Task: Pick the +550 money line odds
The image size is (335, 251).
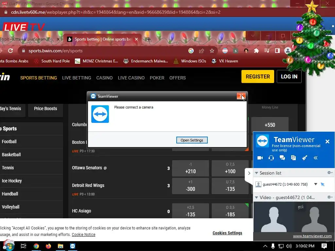Action: (270, 125)
